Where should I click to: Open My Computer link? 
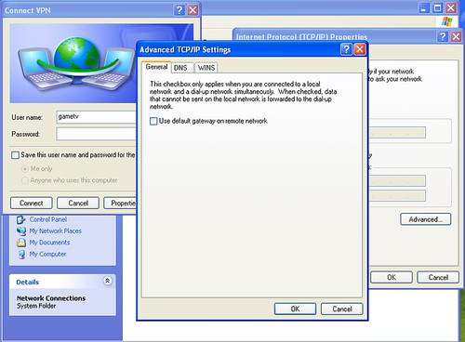47,254
